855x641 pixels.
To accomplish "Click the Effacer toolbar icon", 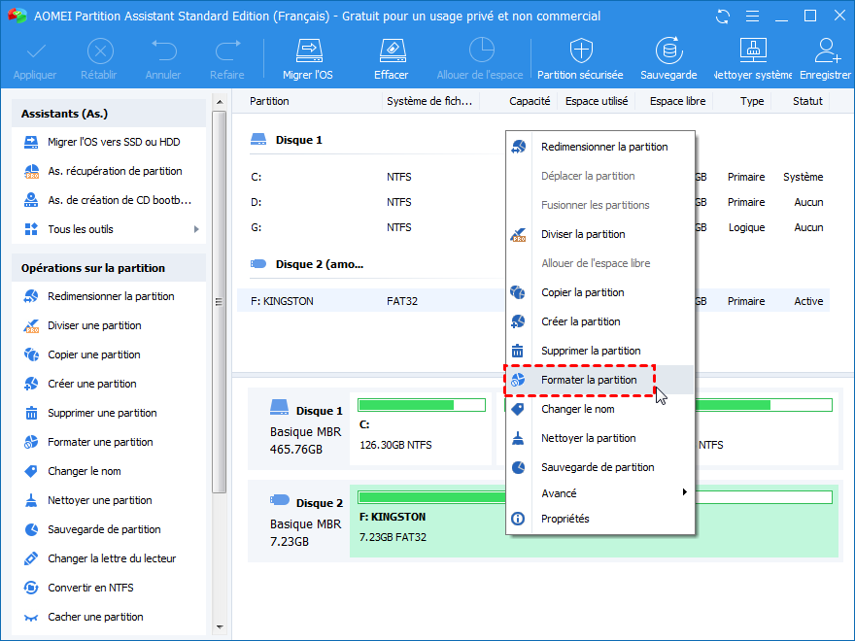I will 393,51.
